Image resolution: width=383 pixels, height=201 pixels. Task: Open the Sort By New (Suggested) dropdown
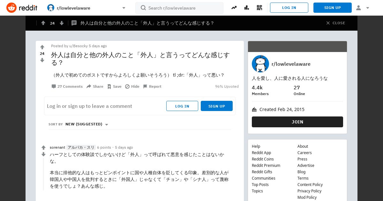[x=86, y=124]
